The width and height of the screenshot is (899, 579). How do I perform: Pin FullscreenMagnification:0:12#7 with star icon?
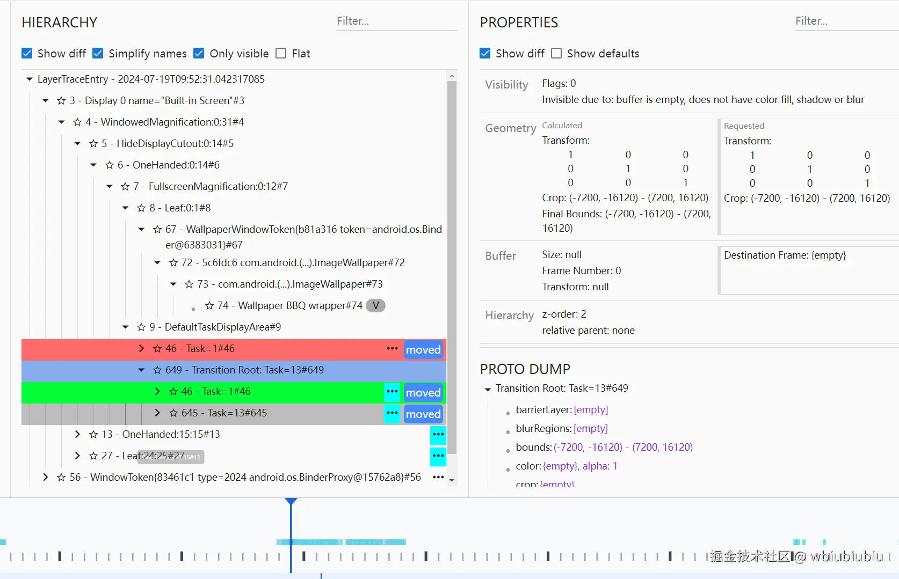(x=125, y=187)
